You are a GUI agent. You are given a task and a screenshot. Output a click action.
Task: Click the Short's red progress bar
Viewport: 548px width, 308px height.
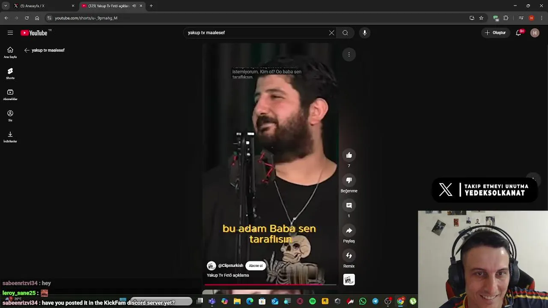(270, 284)
